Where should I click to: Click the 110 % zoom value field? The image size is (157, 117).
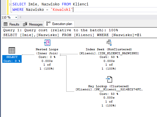[x=8, y=17]
